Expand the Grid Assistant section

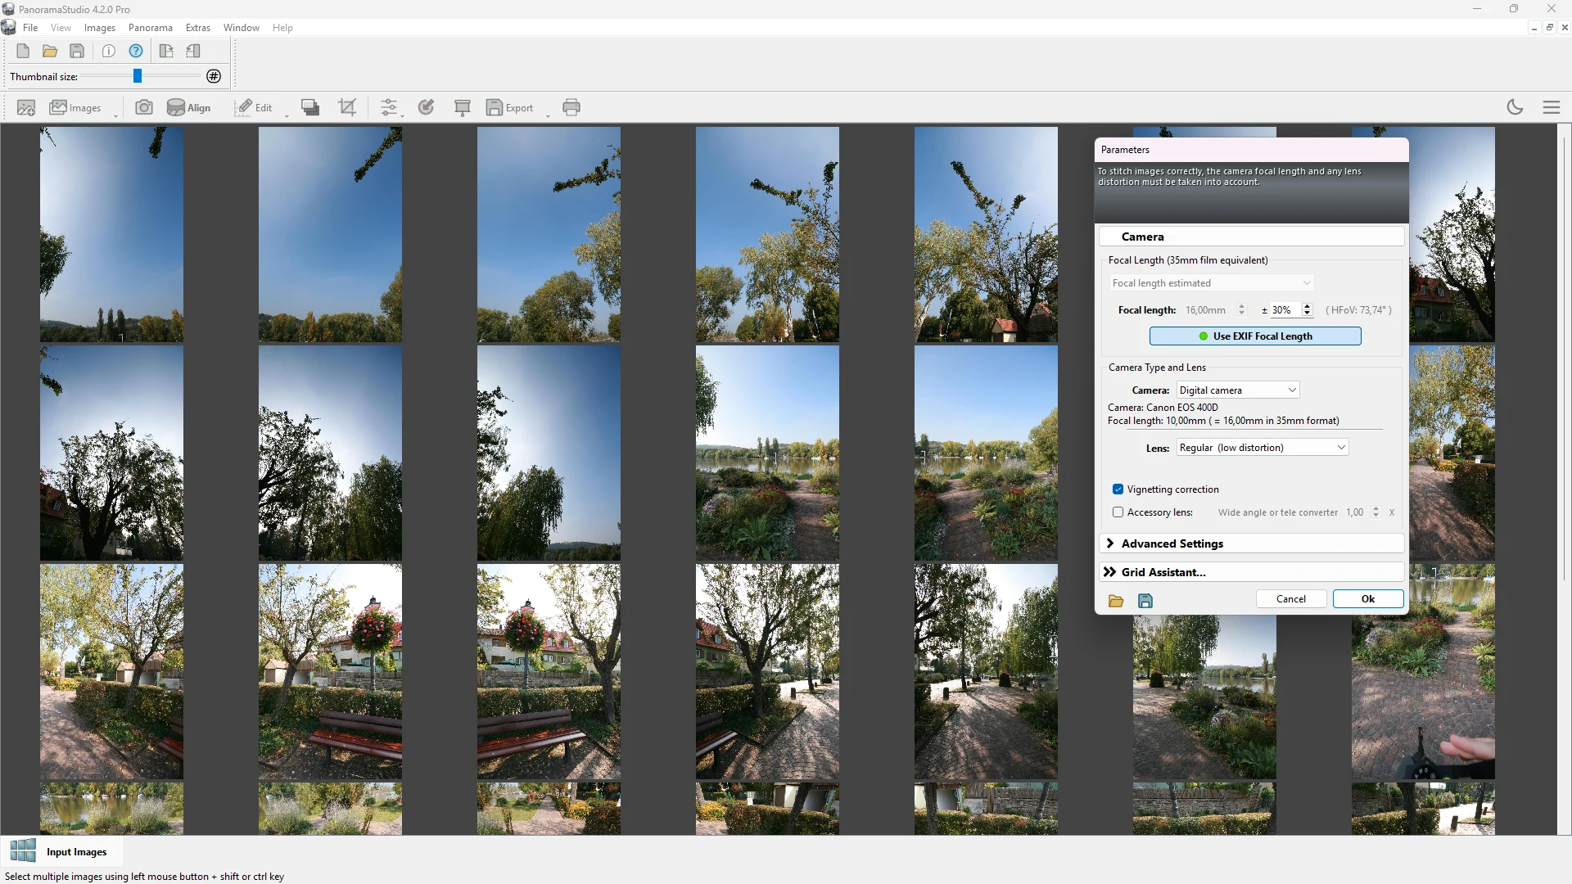1251,572
